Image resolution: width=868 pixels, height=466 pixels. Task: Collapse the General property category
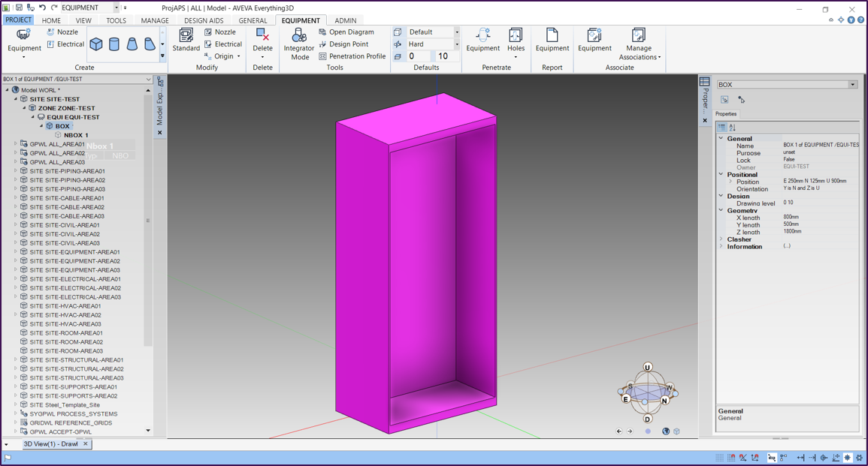point(721,138)
